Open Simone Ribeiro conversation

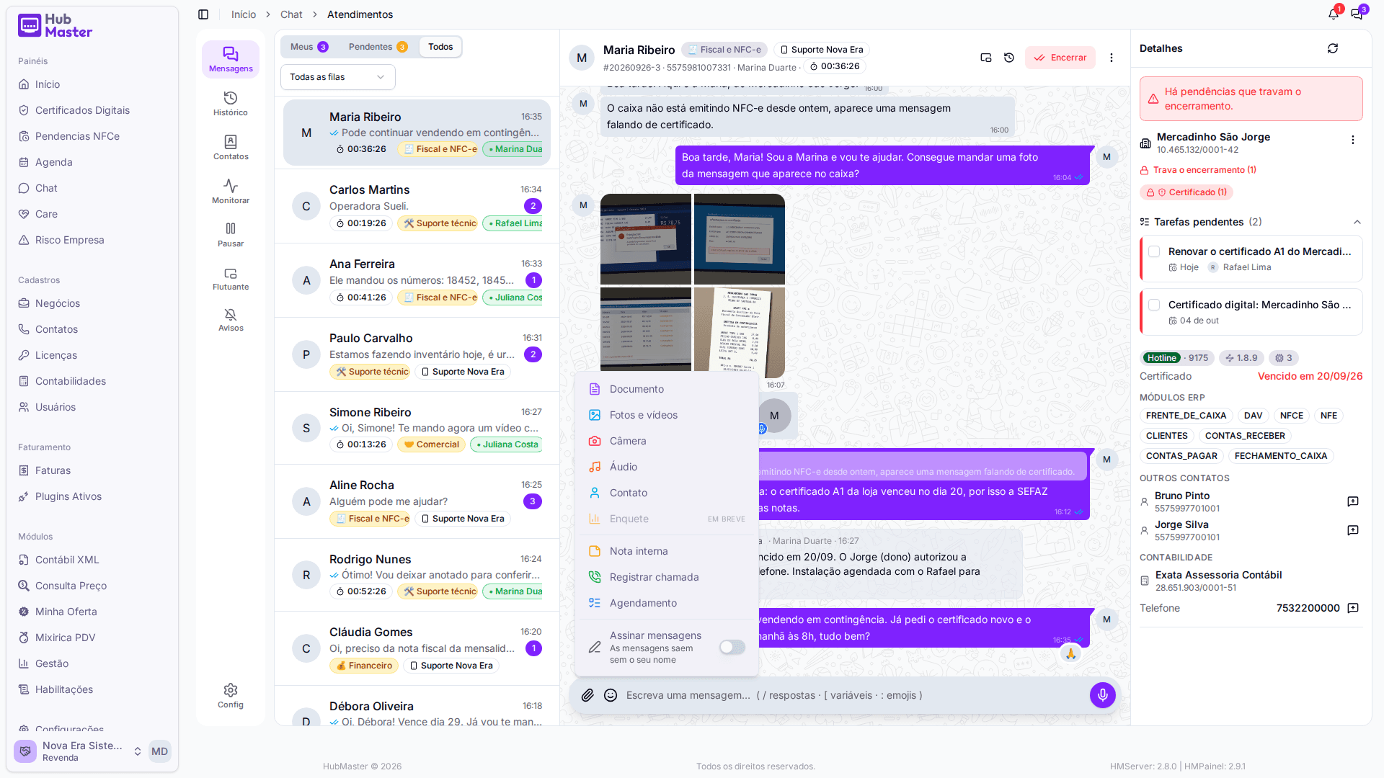coord(417,428)
